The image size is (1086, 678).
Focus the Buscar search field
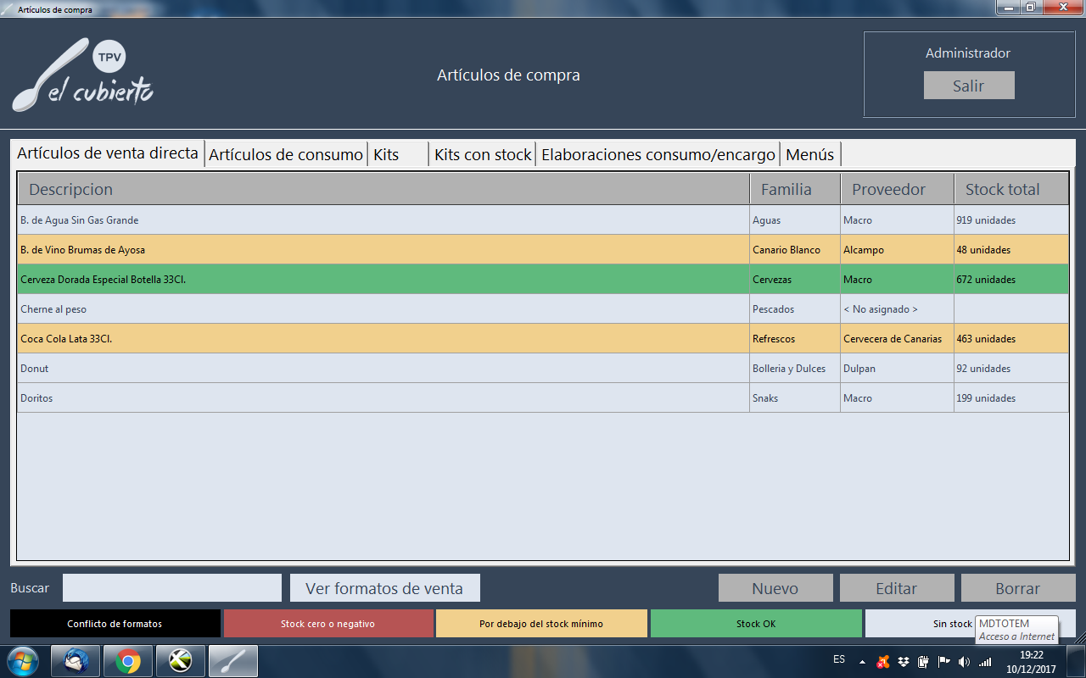[171, 588]
